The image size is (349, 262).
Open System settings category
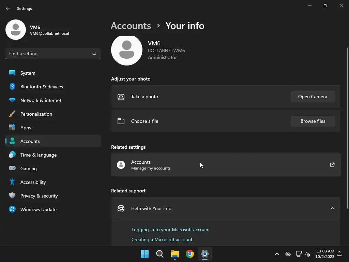pos(53,73)
